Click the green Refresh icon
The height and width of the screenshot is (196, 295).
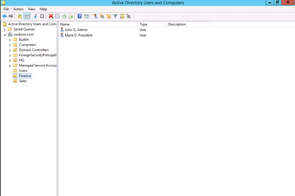pos(64,16)
